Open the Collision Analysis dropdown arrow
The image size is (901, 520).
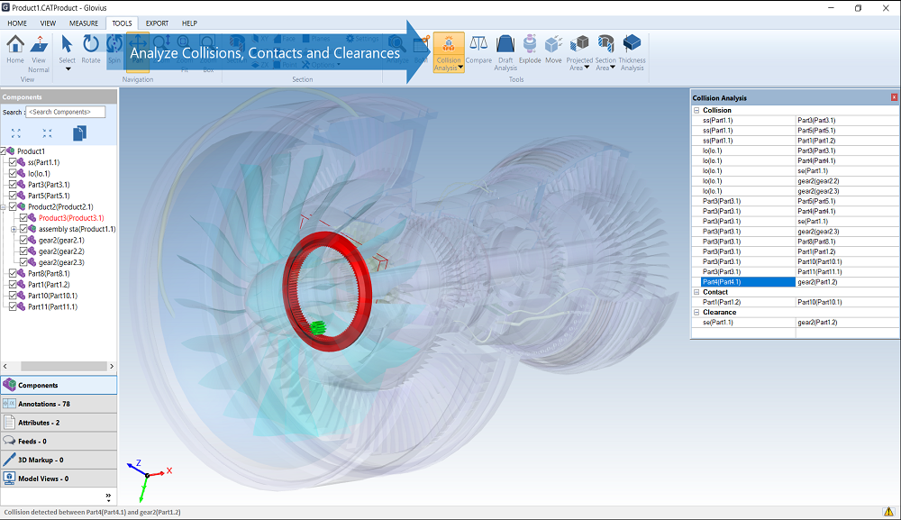[x=460, y=68]
